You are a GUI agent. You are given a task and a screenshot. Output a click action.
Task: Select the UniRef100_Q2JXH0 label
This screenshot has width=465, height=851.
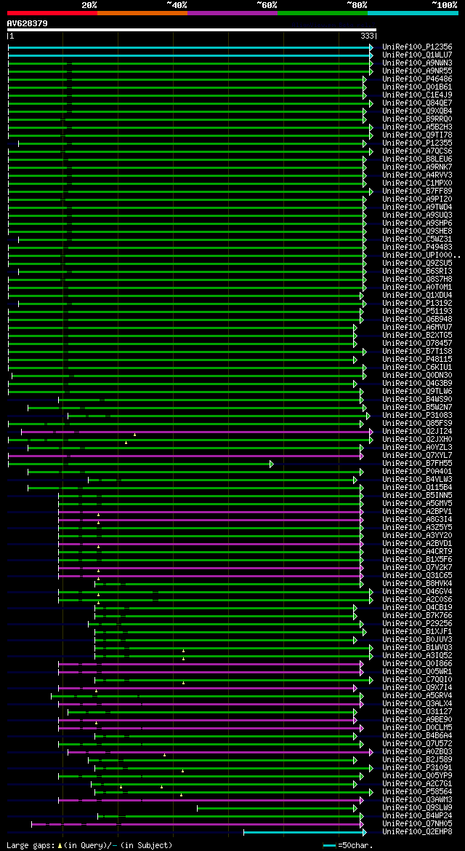coord(417,440)
